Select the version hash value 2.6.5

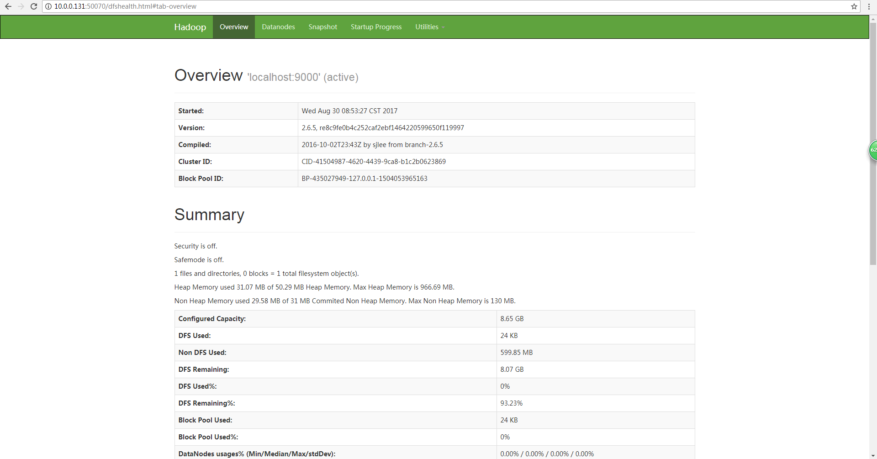click(x=383, y=128)
